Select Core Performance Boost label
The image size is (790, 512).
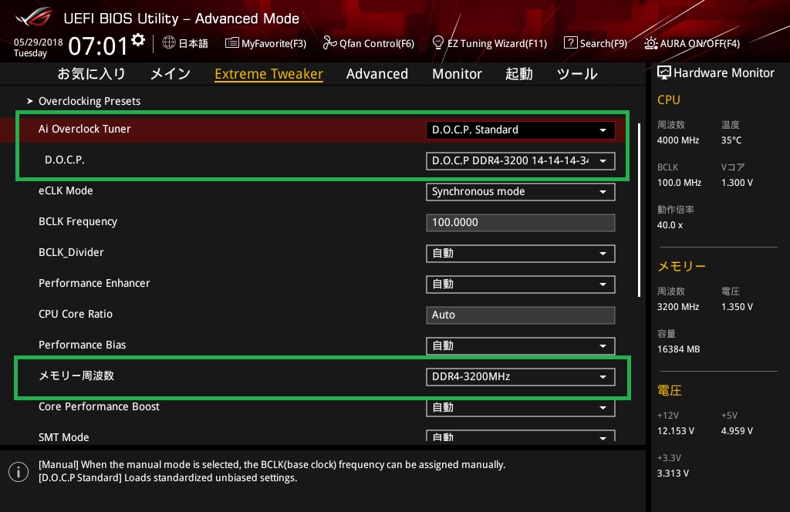tap(99, 406)
